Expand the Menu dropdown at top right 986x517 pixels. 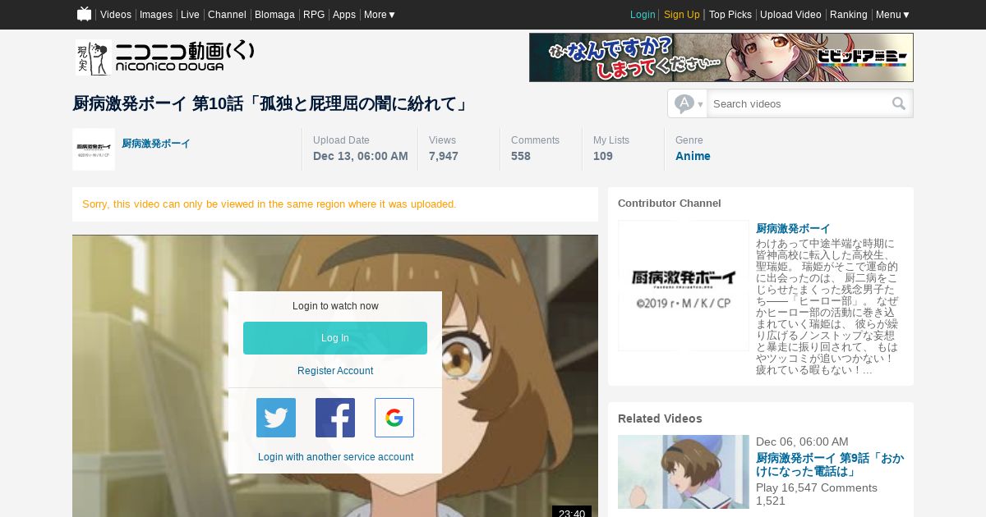point(893,15)
